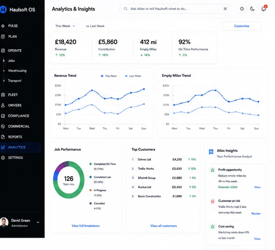Click the Haulsoft OS logo icon

[x=3, y=10]
